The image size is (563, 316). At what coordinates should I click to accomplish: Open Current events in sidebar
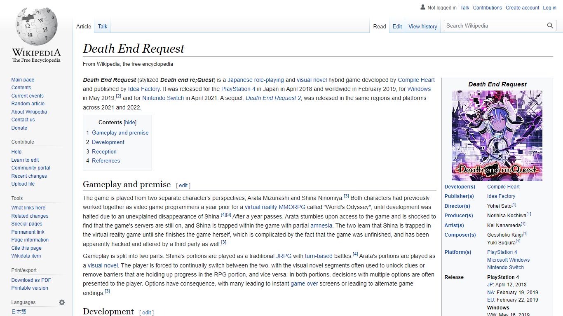point(27,96)
